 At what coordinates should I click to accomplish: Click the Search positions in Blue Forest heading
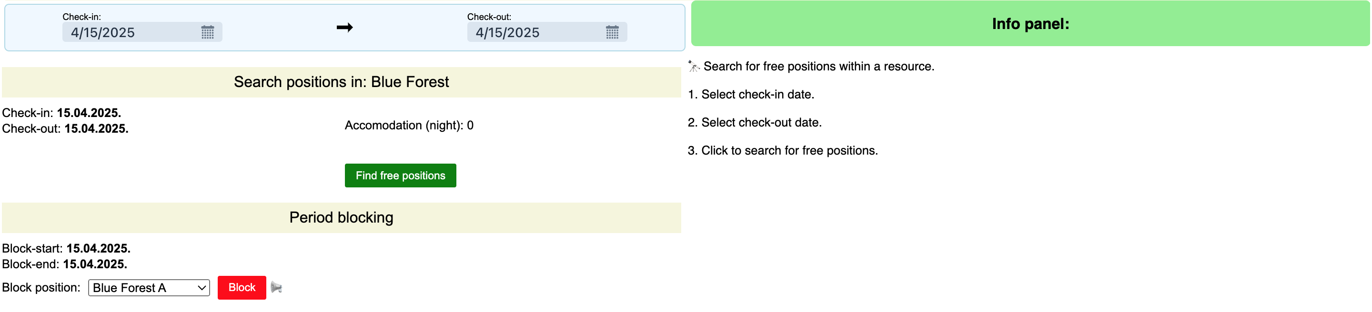point(342,82)
